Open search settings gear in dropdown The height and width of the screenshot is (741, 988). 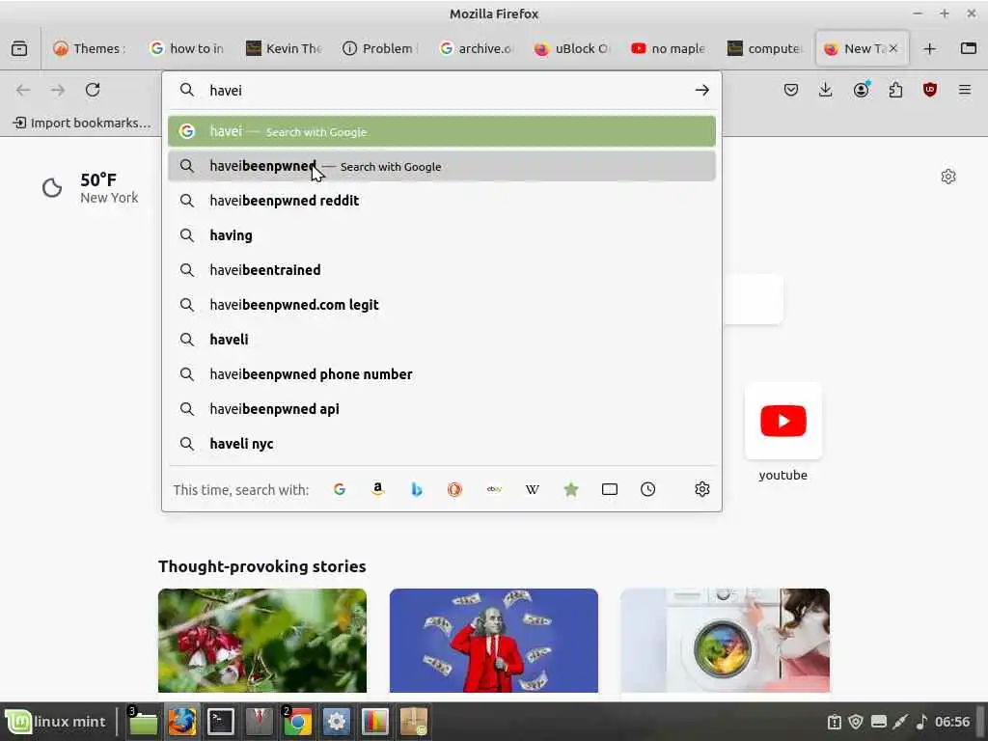[x=702, y=489]
